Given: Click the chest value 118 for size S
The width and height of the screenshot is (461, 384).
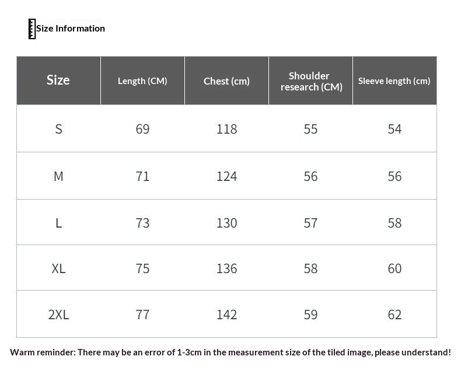Looking at the screenshot, I should pyautogui.click(x=226, y=129).
